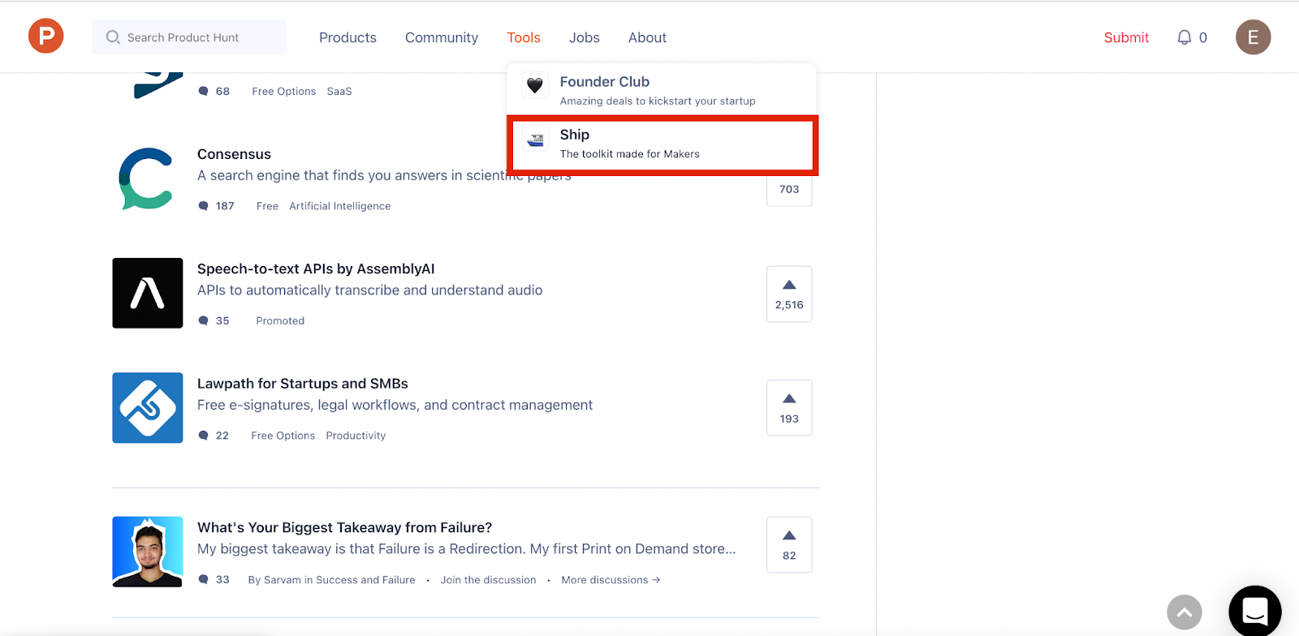Click the comment count 68

[222, 91]
